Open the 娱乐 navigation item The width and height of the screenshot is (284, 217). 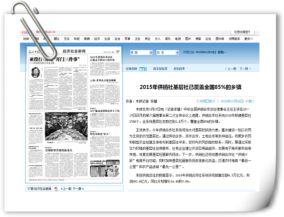click(x=168, y=39)
